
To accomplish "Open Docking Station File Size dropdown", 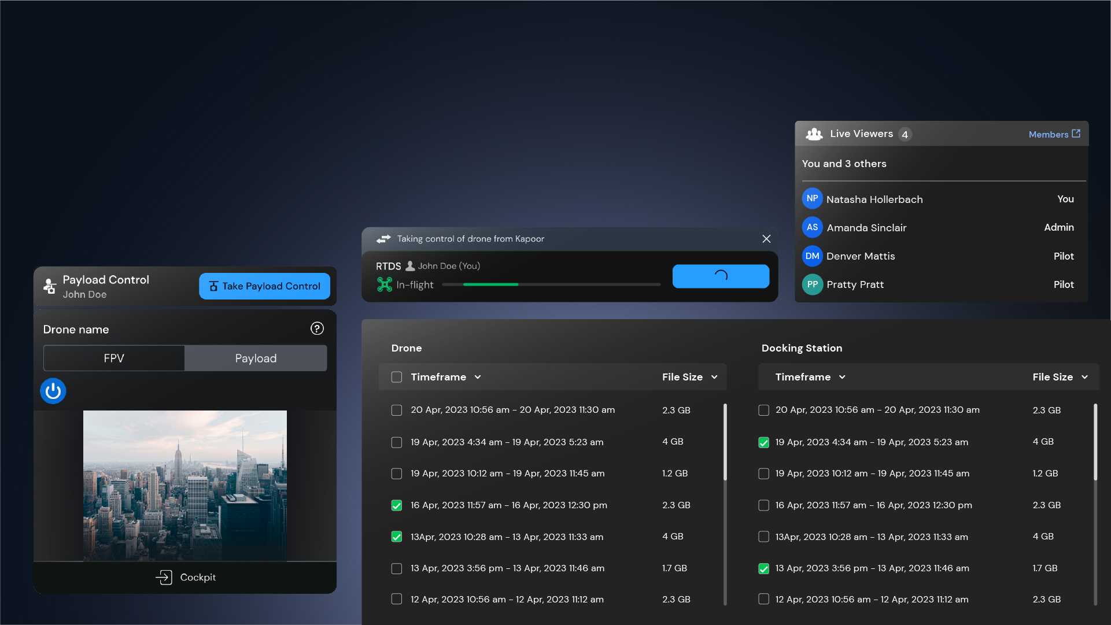I will pyautogui.click(x=1084, y=377).
